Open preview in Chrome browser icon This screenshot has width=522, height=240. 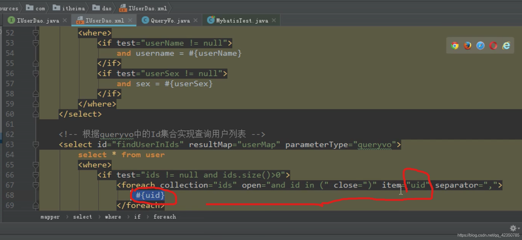point(455,46)
